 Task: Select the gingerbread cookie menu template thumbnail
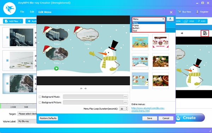tap(160, 62)
